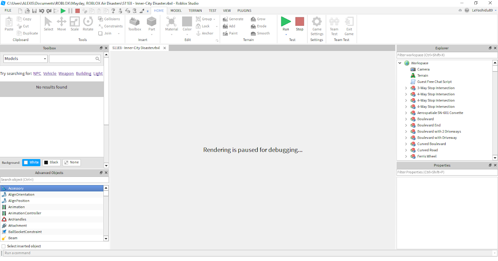Search Toolbox for Building link
This screenshot has height=261, width=498.
[x=83, y=73]
